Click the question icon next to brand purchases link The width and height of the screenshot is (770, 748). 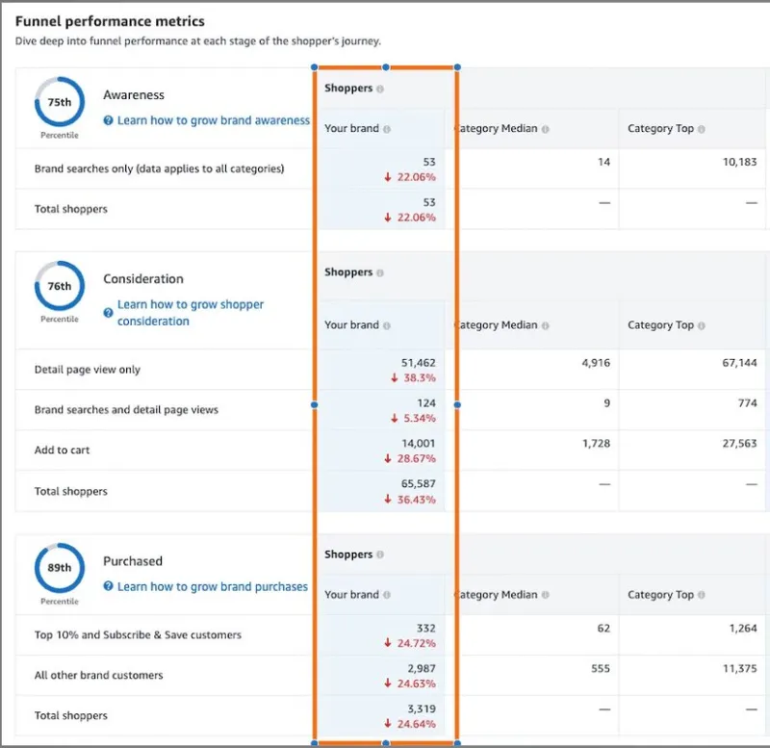pyautogui.click(x=108, y=586)
